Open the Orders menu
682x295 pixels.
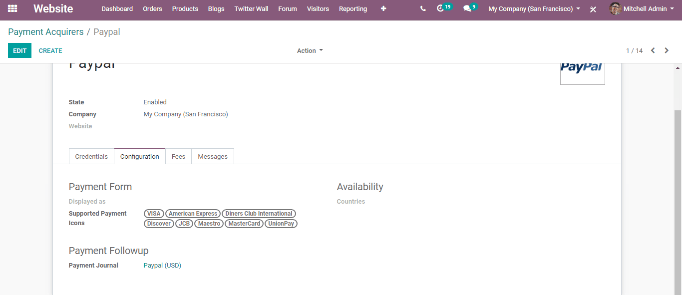[152, 8]
